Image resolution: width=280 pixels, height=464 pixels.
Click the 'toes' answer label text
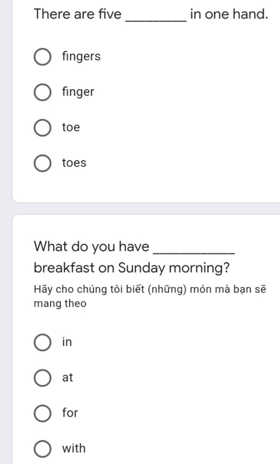(x=74, y=163)
